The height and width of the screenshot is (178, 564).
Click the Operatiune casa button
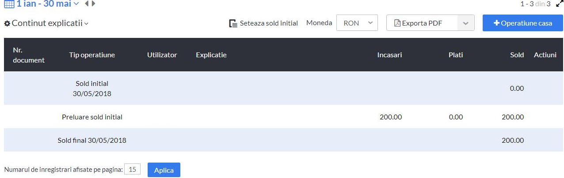(x=522, y=23)
